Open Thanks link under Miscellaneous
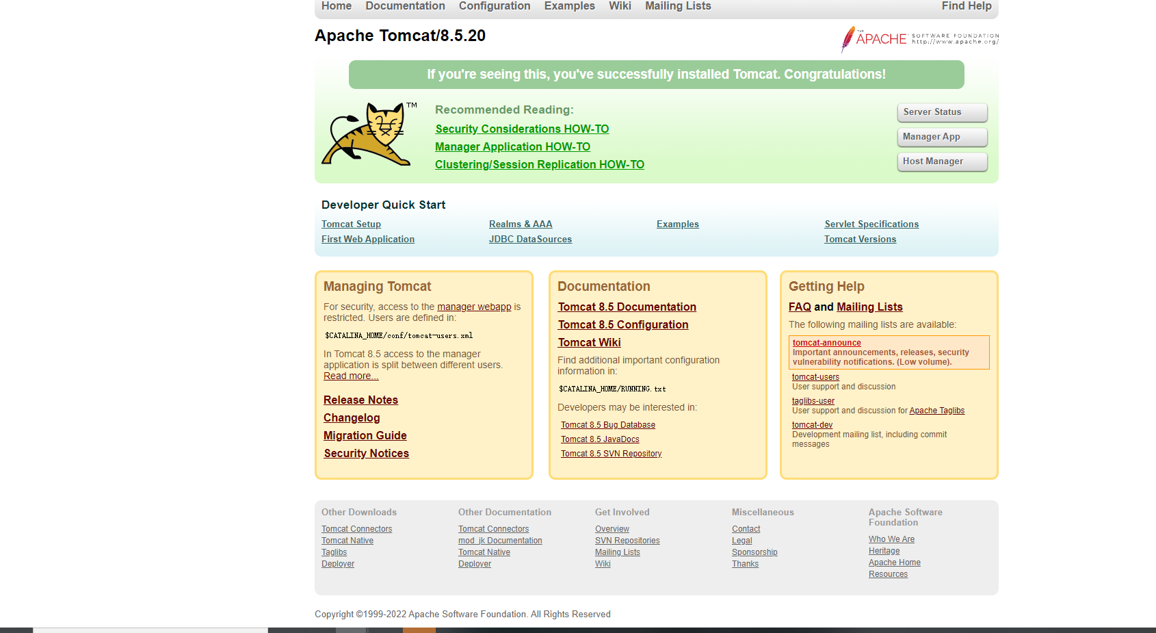Viewport: 1156px width, 633px height. point(745,564)
